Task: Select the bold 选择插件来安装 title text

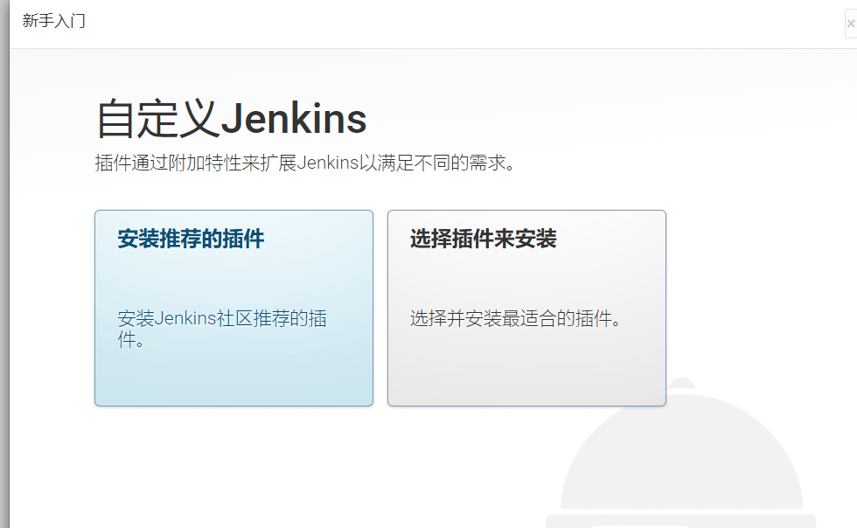Action: click(483, 239)
